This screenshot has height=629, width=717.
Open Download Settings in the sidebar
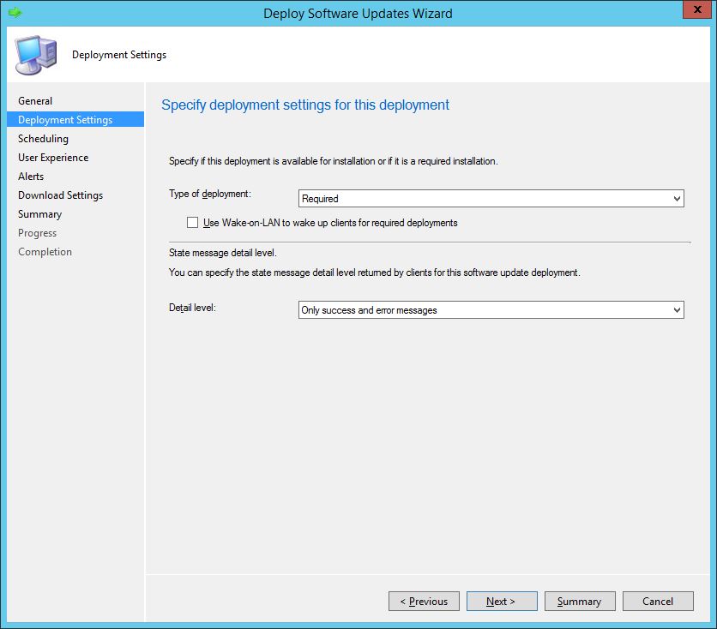click(60, 195)
